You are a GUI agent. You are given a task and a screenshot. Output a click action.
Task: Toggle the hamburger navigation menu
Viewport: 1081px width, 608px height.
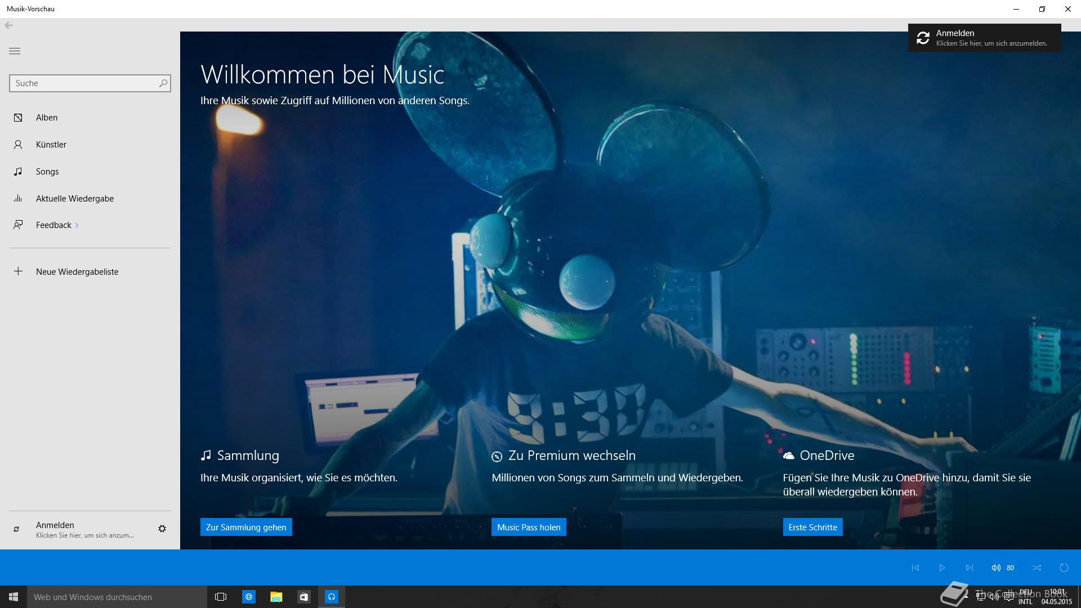click(15, 51)
